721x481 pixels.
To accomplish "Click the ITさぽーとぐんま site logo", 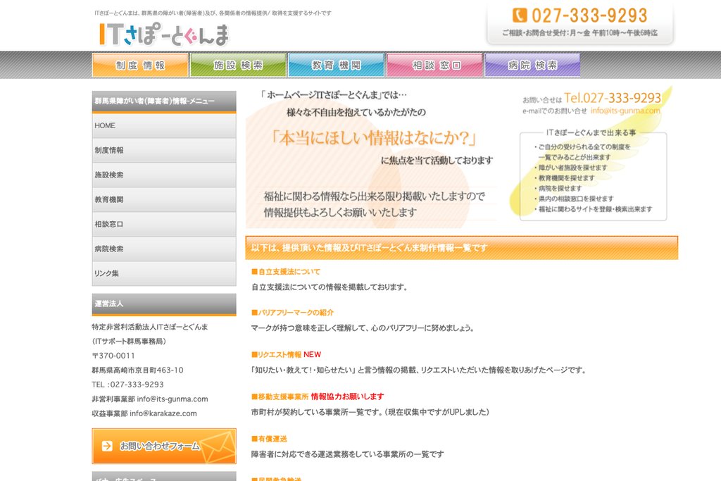I will [x=164, y=35].
